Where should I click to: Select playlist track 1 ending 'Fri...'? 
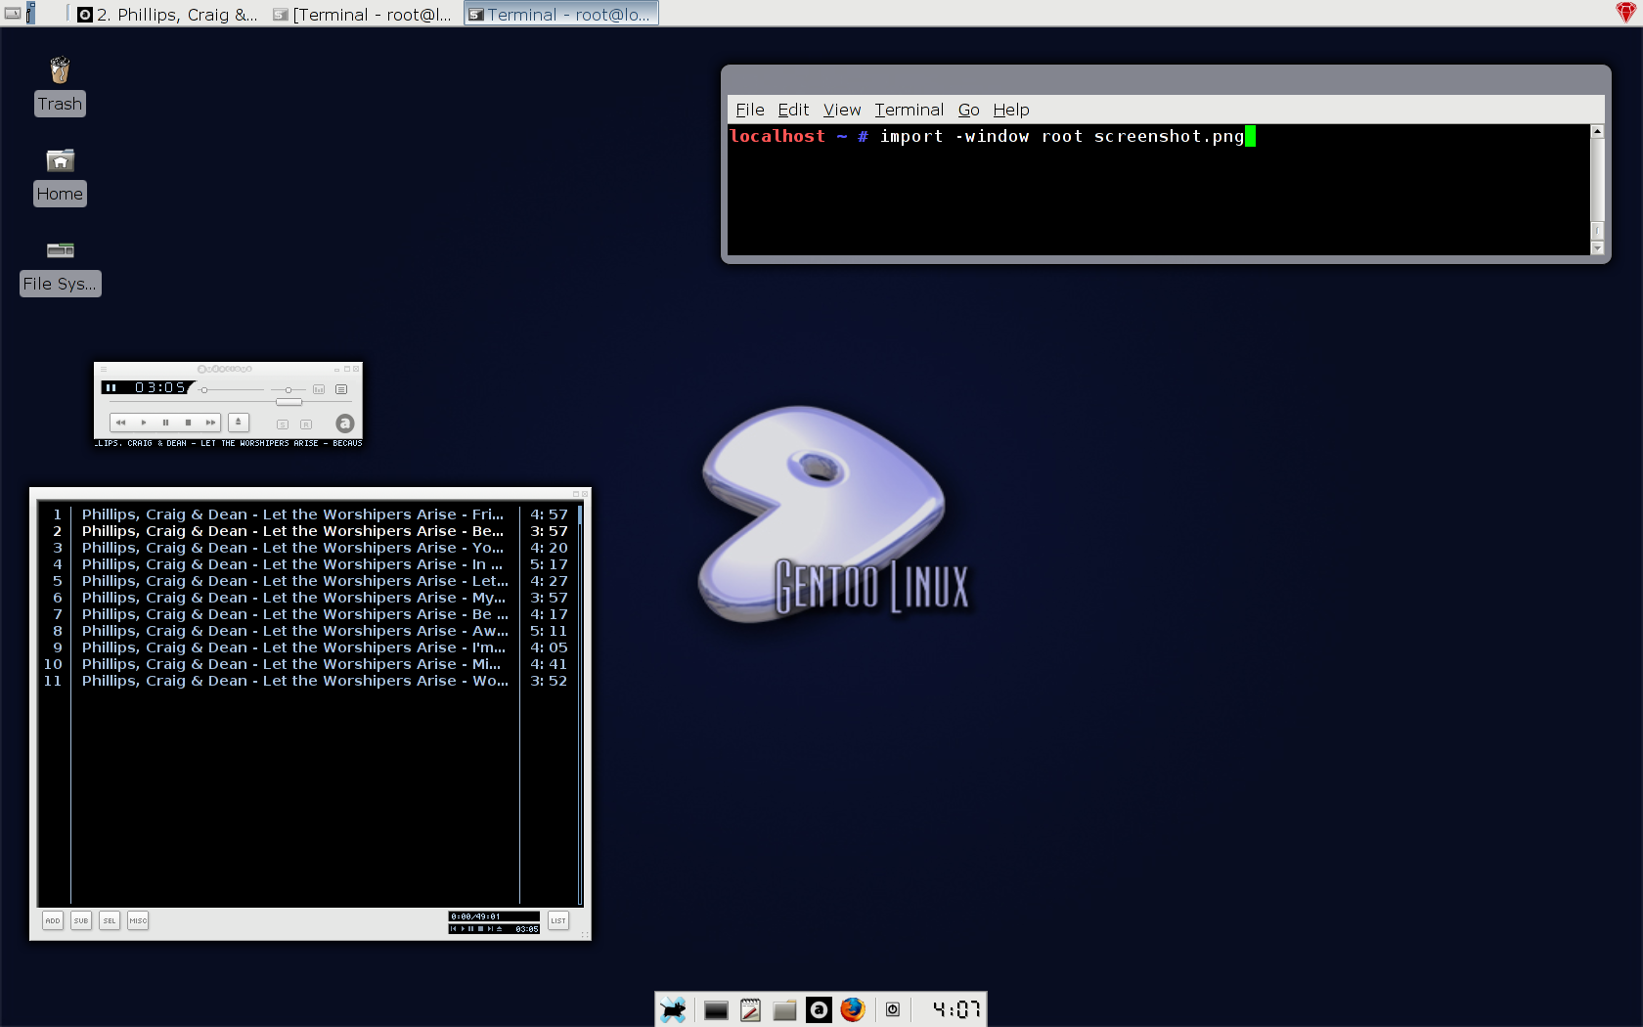pyautogui.click(x=305, y=514)
